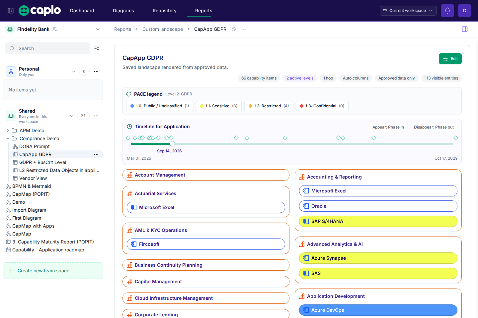The height and width of the screenshot is (318, 478).
Task: Toggle L2: Restricted legend filter
Action: coord(269,106)
